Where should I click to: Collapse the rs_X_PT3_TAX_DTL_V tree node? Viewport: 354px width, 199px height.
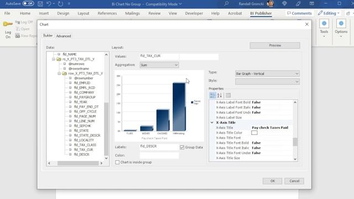[x=54, y=59]
